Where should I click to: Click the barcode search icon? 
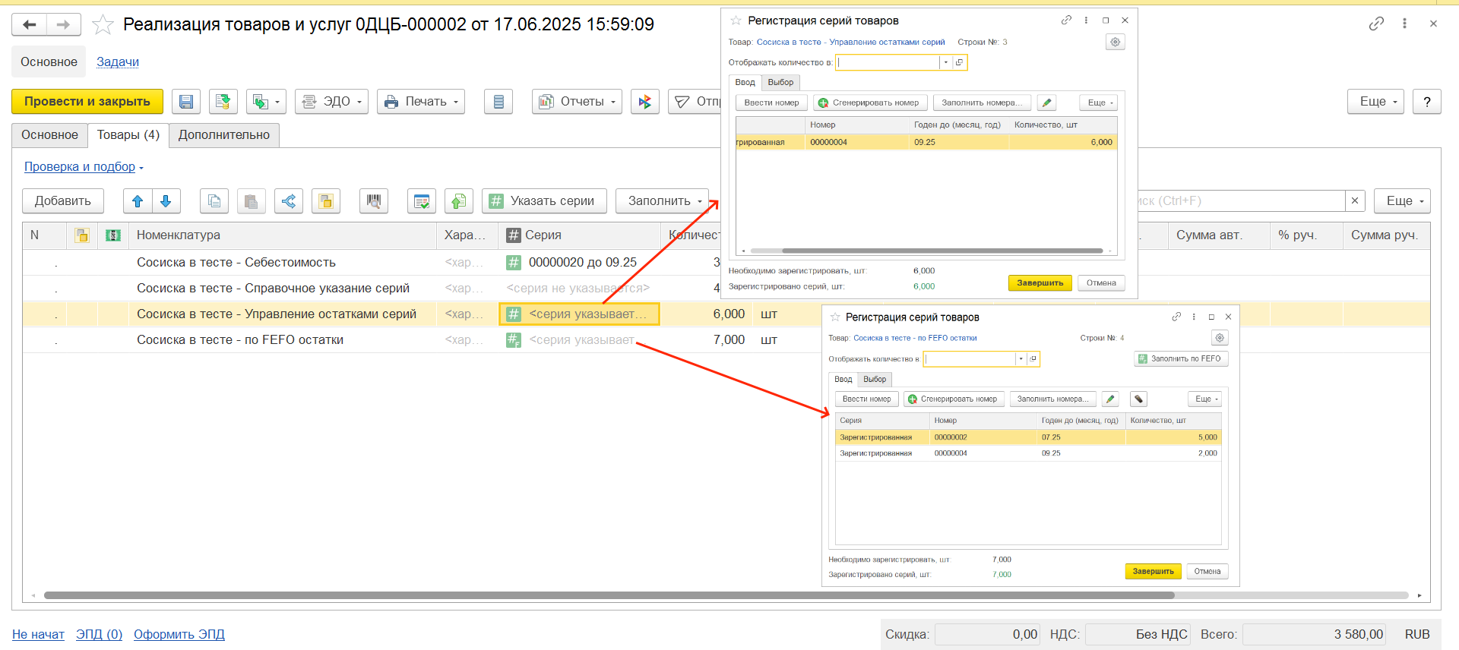pos(373,201)
